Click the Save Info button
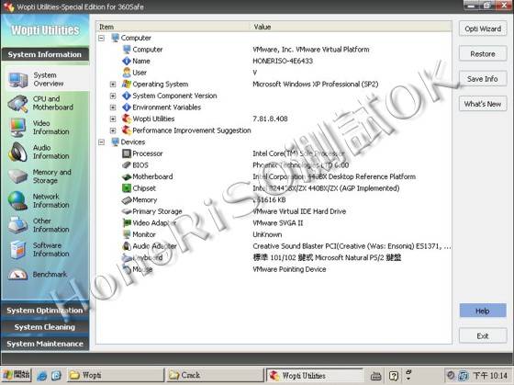This screenshot has height=385, width=514. click(483, 79)
